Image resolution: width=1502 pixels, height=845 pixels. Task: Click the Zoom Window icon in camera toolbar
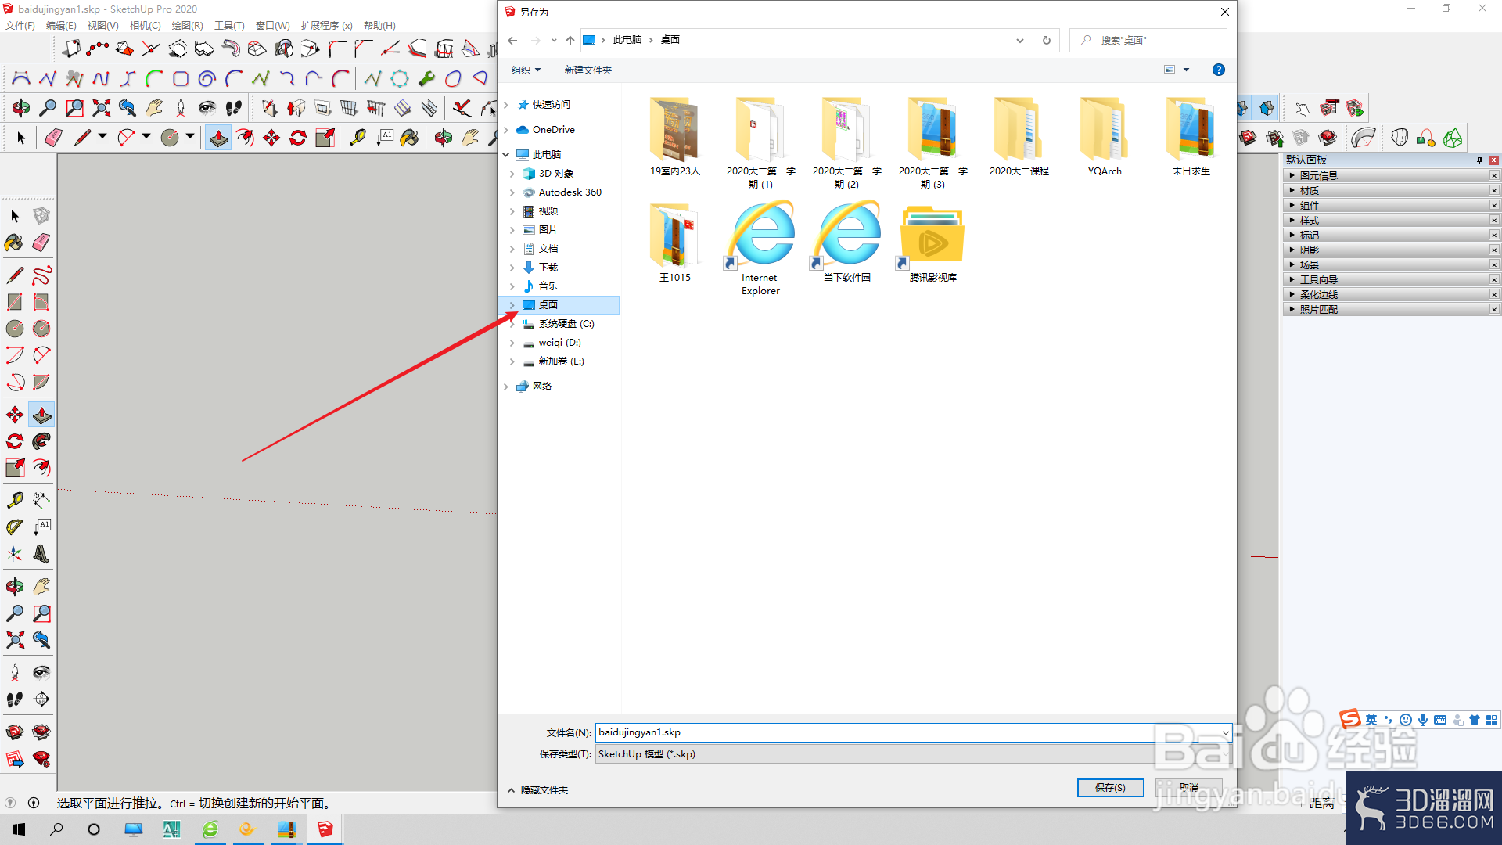pyautogui.click(x=74, y=107)
